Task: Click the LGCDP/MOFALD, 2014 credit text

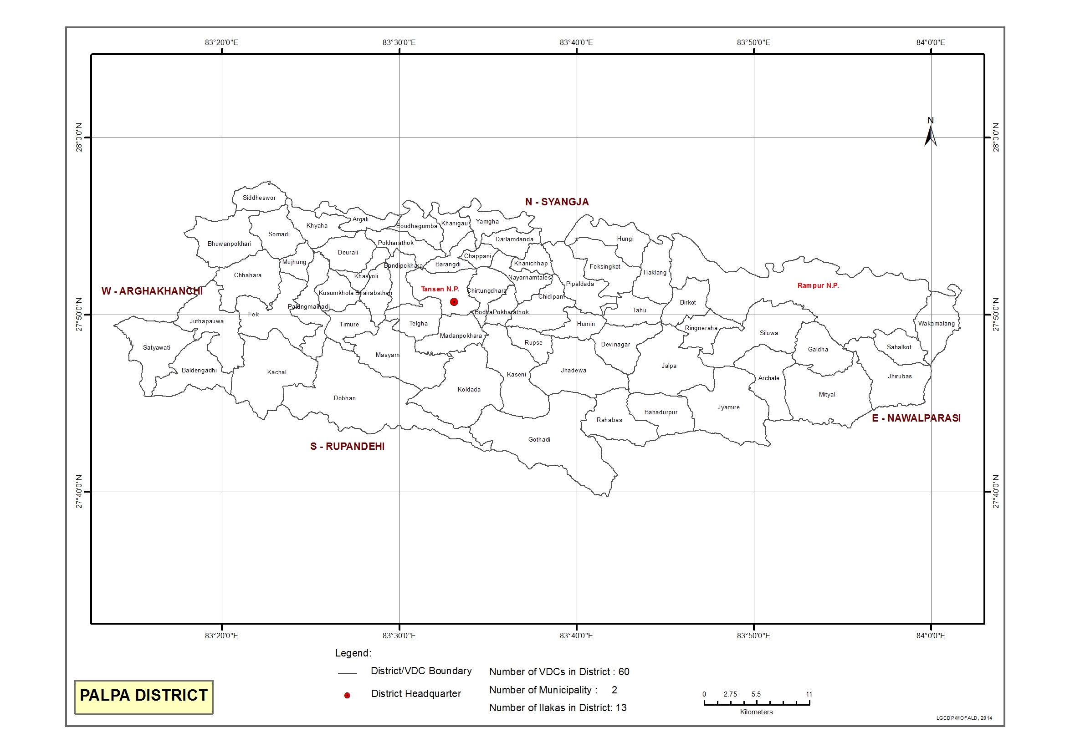Action: coord(963,718)
